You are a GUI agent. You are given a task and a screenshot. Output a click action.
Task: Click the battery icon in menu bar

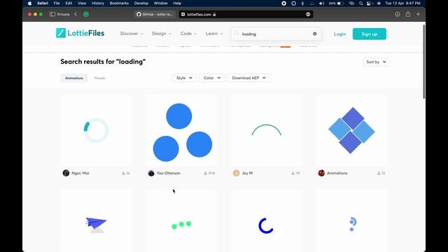click(x=340, y=3)
